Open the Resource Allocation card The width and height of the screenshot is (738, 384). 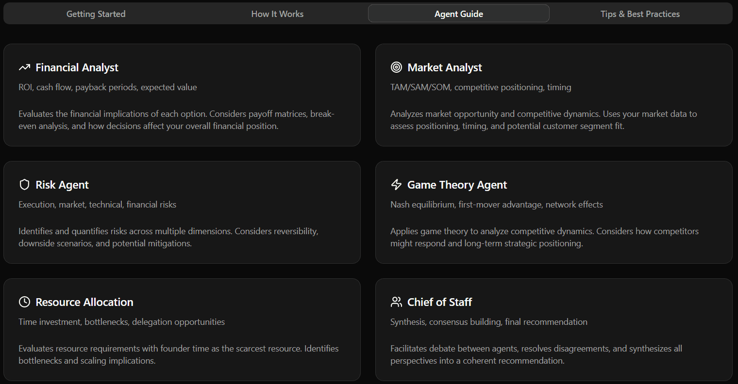[x=182, y=330]
